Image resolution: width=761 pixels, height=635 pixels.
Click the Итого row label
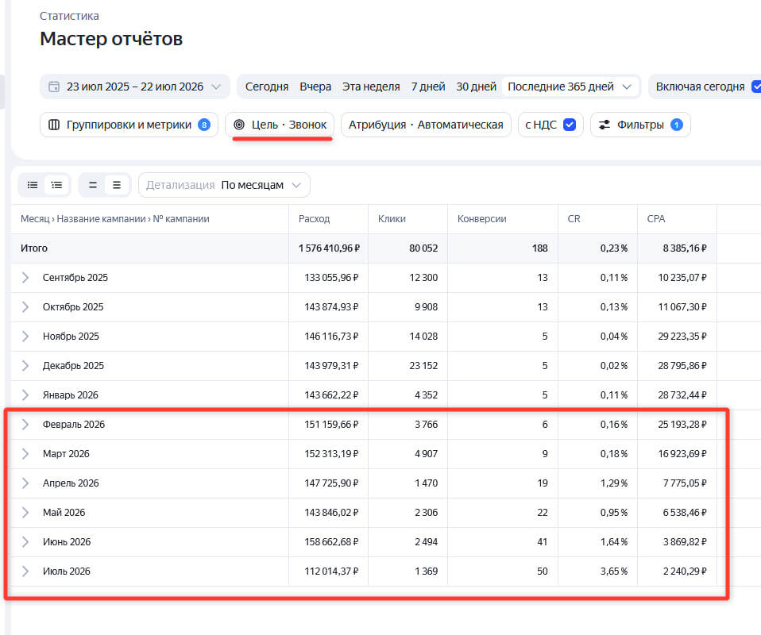(34, 248)
